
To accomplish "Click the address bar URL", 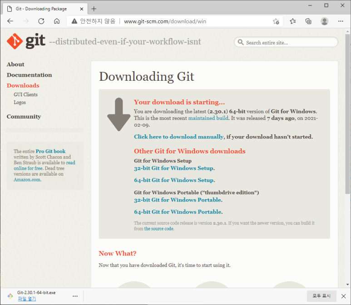I will pos(165,21).
